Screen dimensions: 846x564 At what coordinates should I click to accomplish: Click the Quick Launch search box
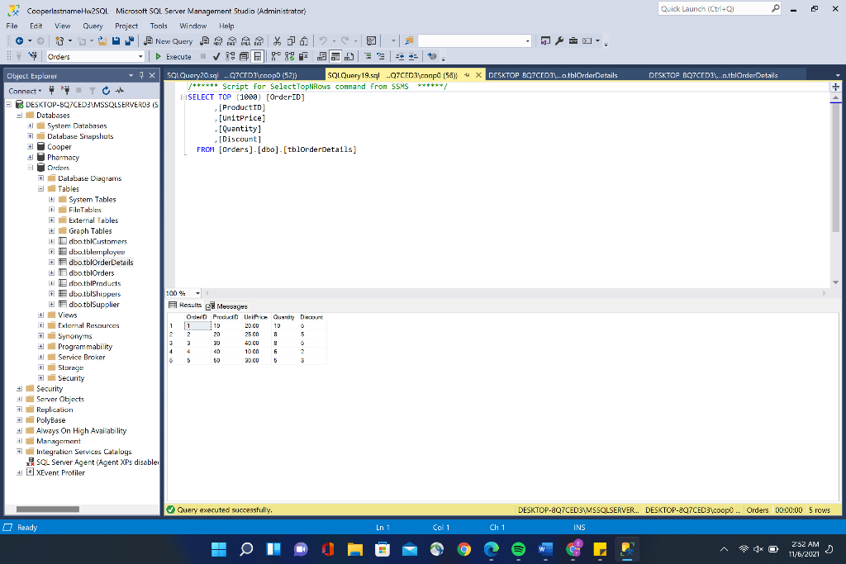[719, 8]
